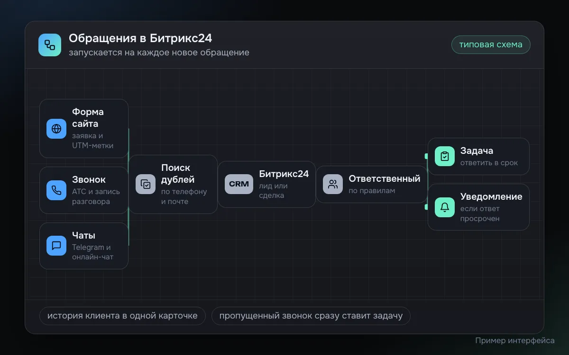Click the people icon on Ответственный node
The height and width of the screenshot is (355, 569).
tap(333, 184)
